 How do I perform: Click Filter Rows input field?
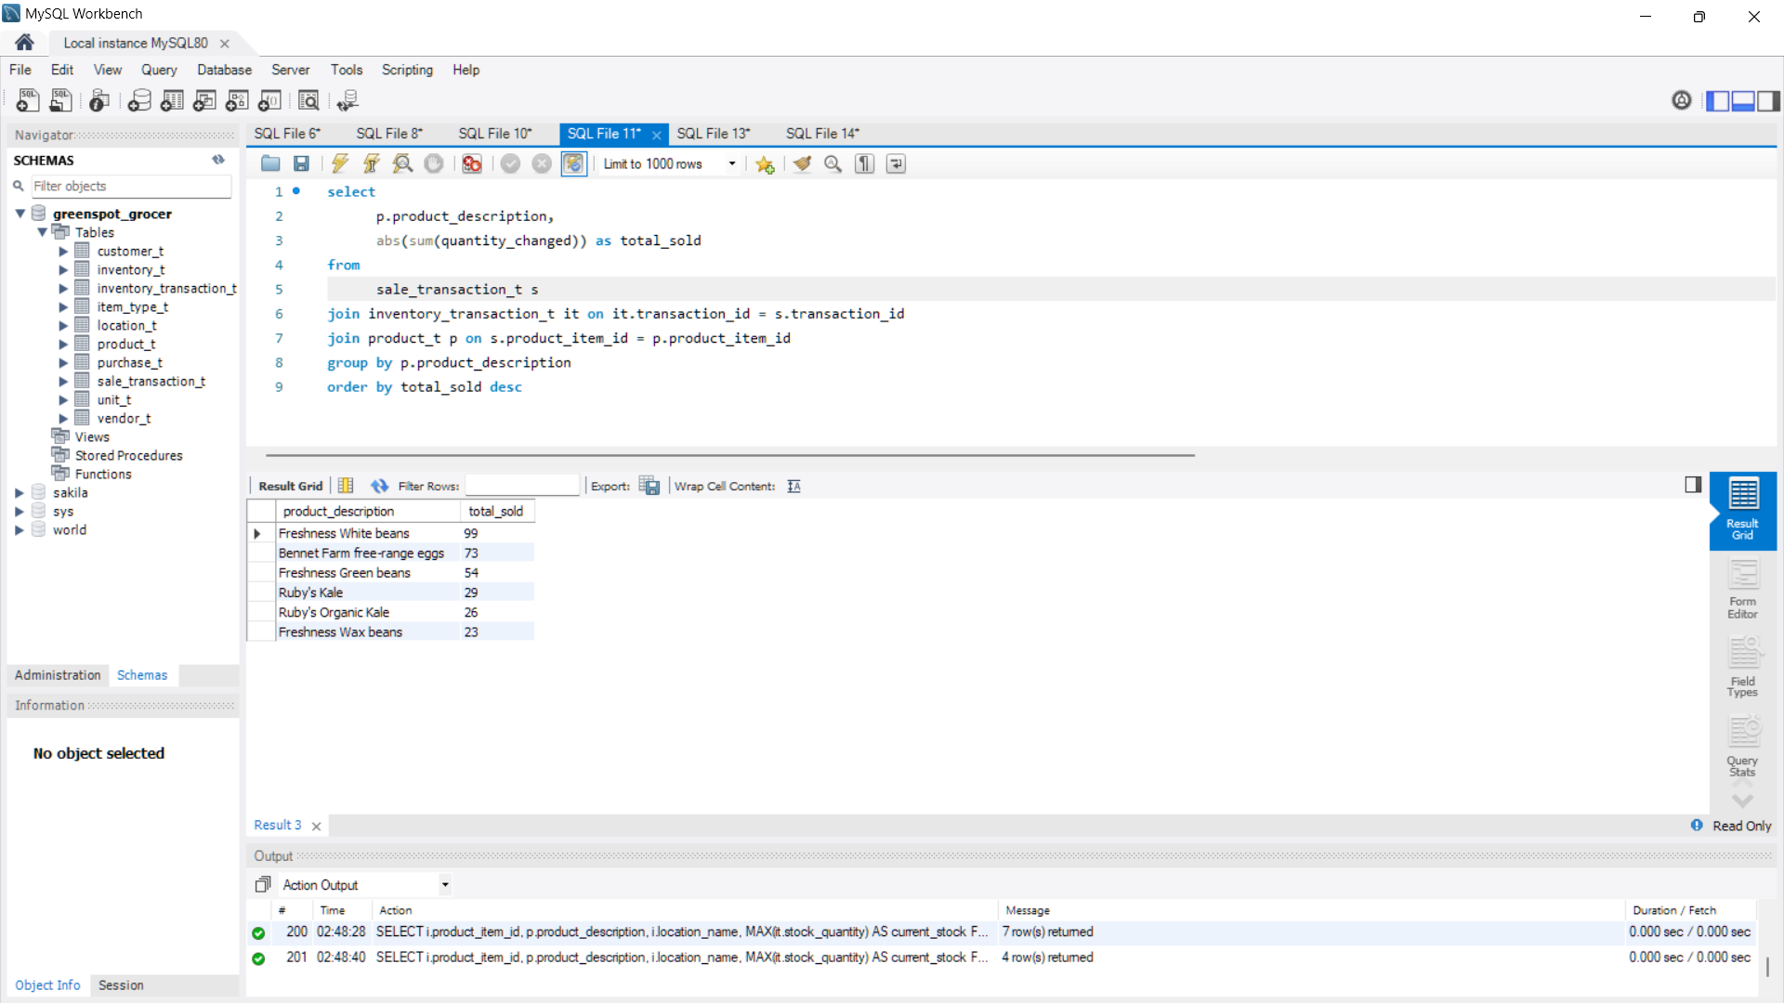521,486
